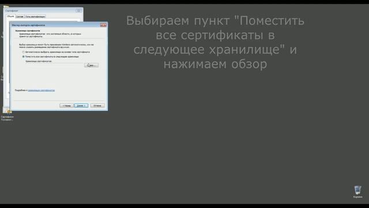Close the certificate import wizard window
The height and width of the screenshot is (208, 369).
(x=103, y=25)
